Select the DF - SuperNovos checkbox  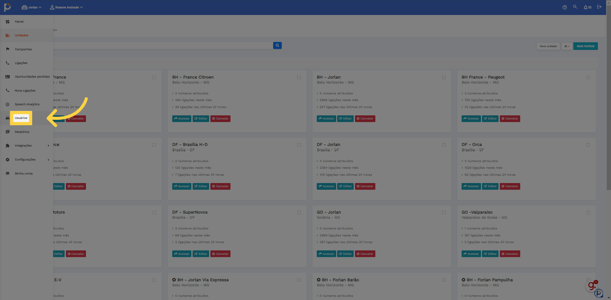click(299, 212)
